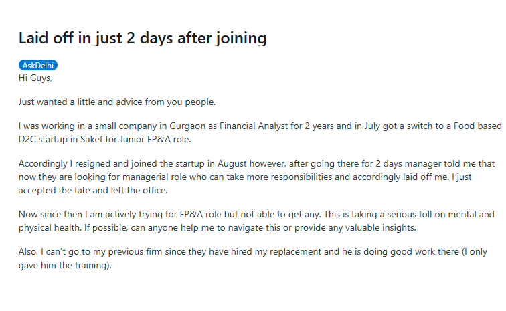The width and height of the screenshot is (506, 311).
Task: Click 'accepted the fate and left the office'
Action: (x=92, y=191)
